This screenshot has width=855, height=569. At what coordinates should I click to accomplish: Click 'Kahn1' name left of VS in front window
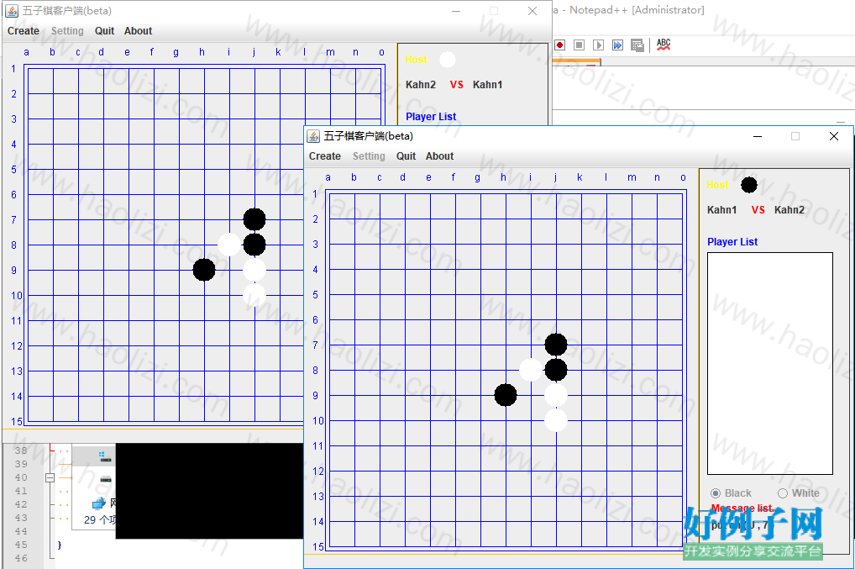point(722,210)
